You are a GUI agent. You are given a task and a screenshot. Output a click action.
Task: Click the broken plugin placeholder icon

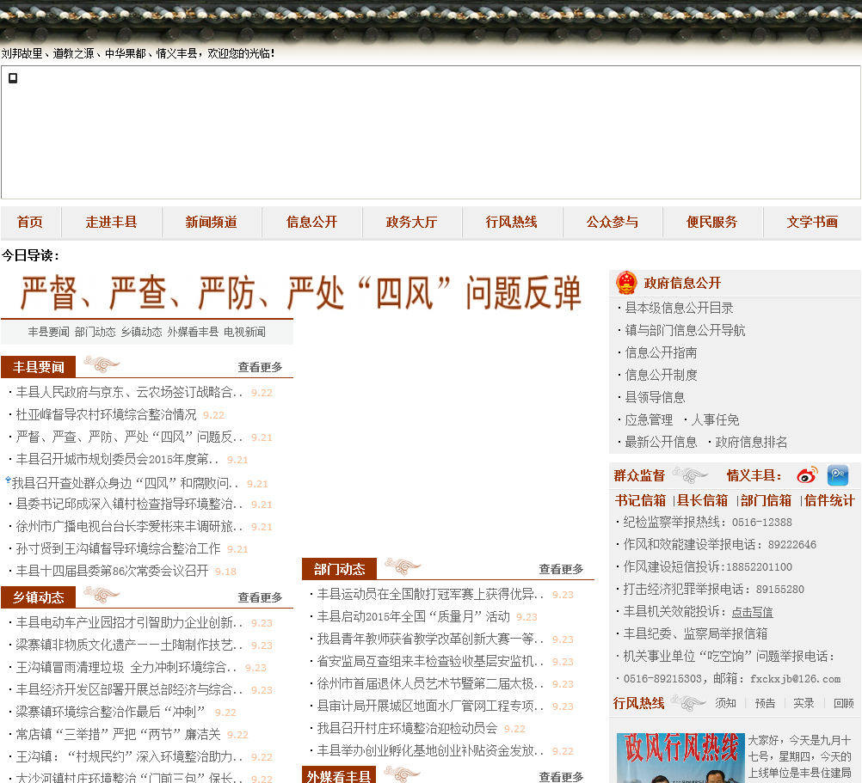13,78
